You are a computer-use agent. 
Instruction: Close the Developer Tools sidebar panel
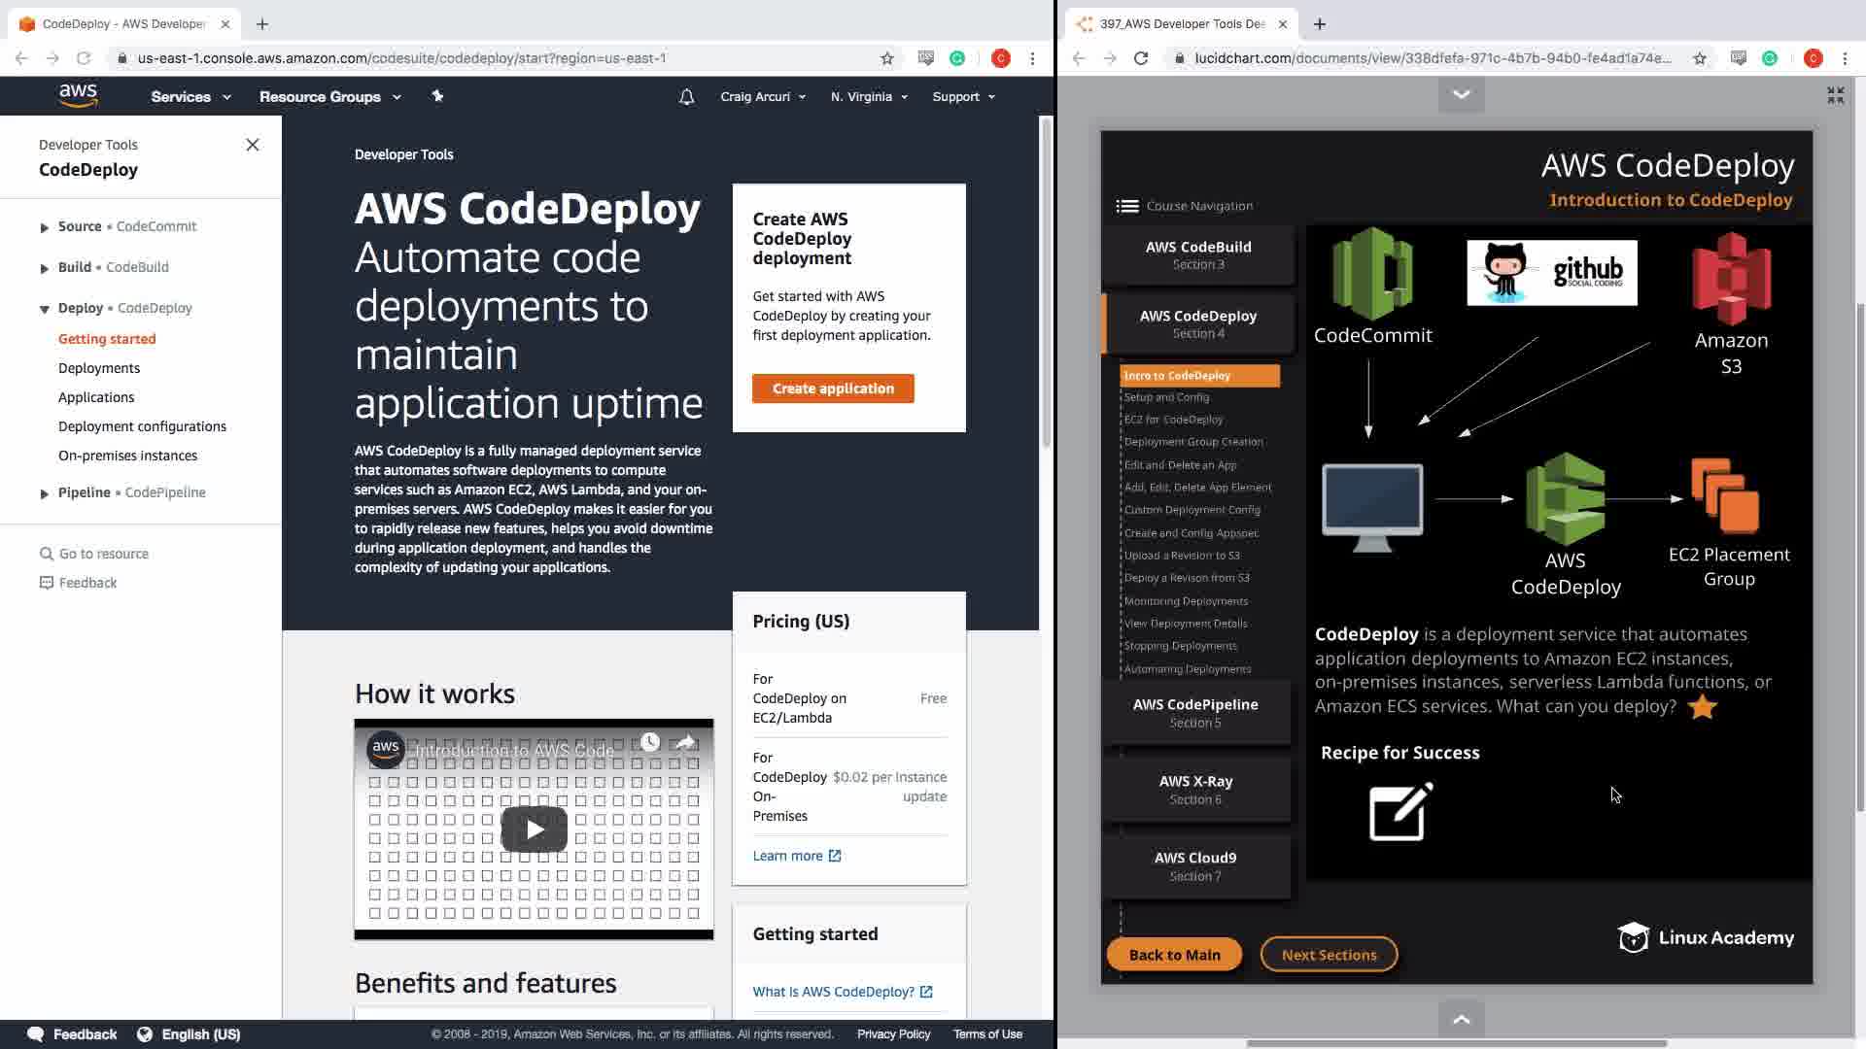[x=253, y=145]
